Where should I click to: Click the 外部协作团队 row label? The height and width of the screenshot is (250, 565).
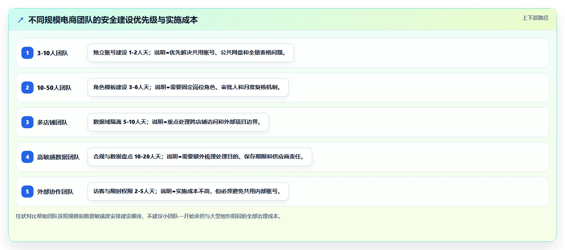pos(55,192)
